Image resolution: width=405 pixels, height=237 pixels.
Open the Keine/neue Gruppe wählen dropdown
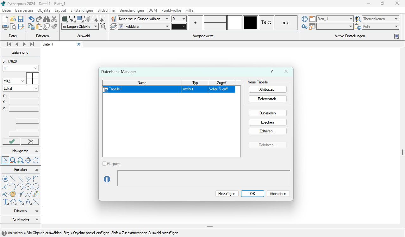(x=144, y=19)
